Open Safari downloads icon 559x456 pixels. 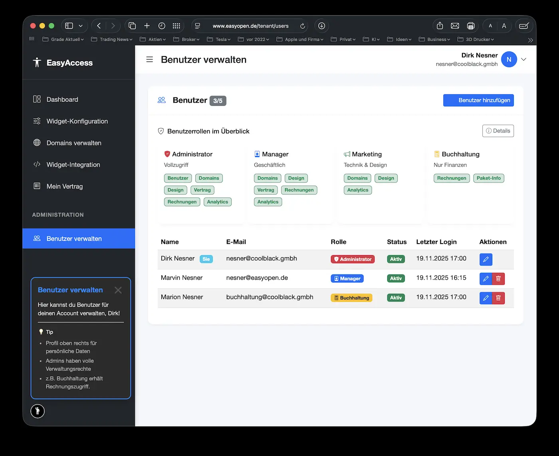point(321,26)
